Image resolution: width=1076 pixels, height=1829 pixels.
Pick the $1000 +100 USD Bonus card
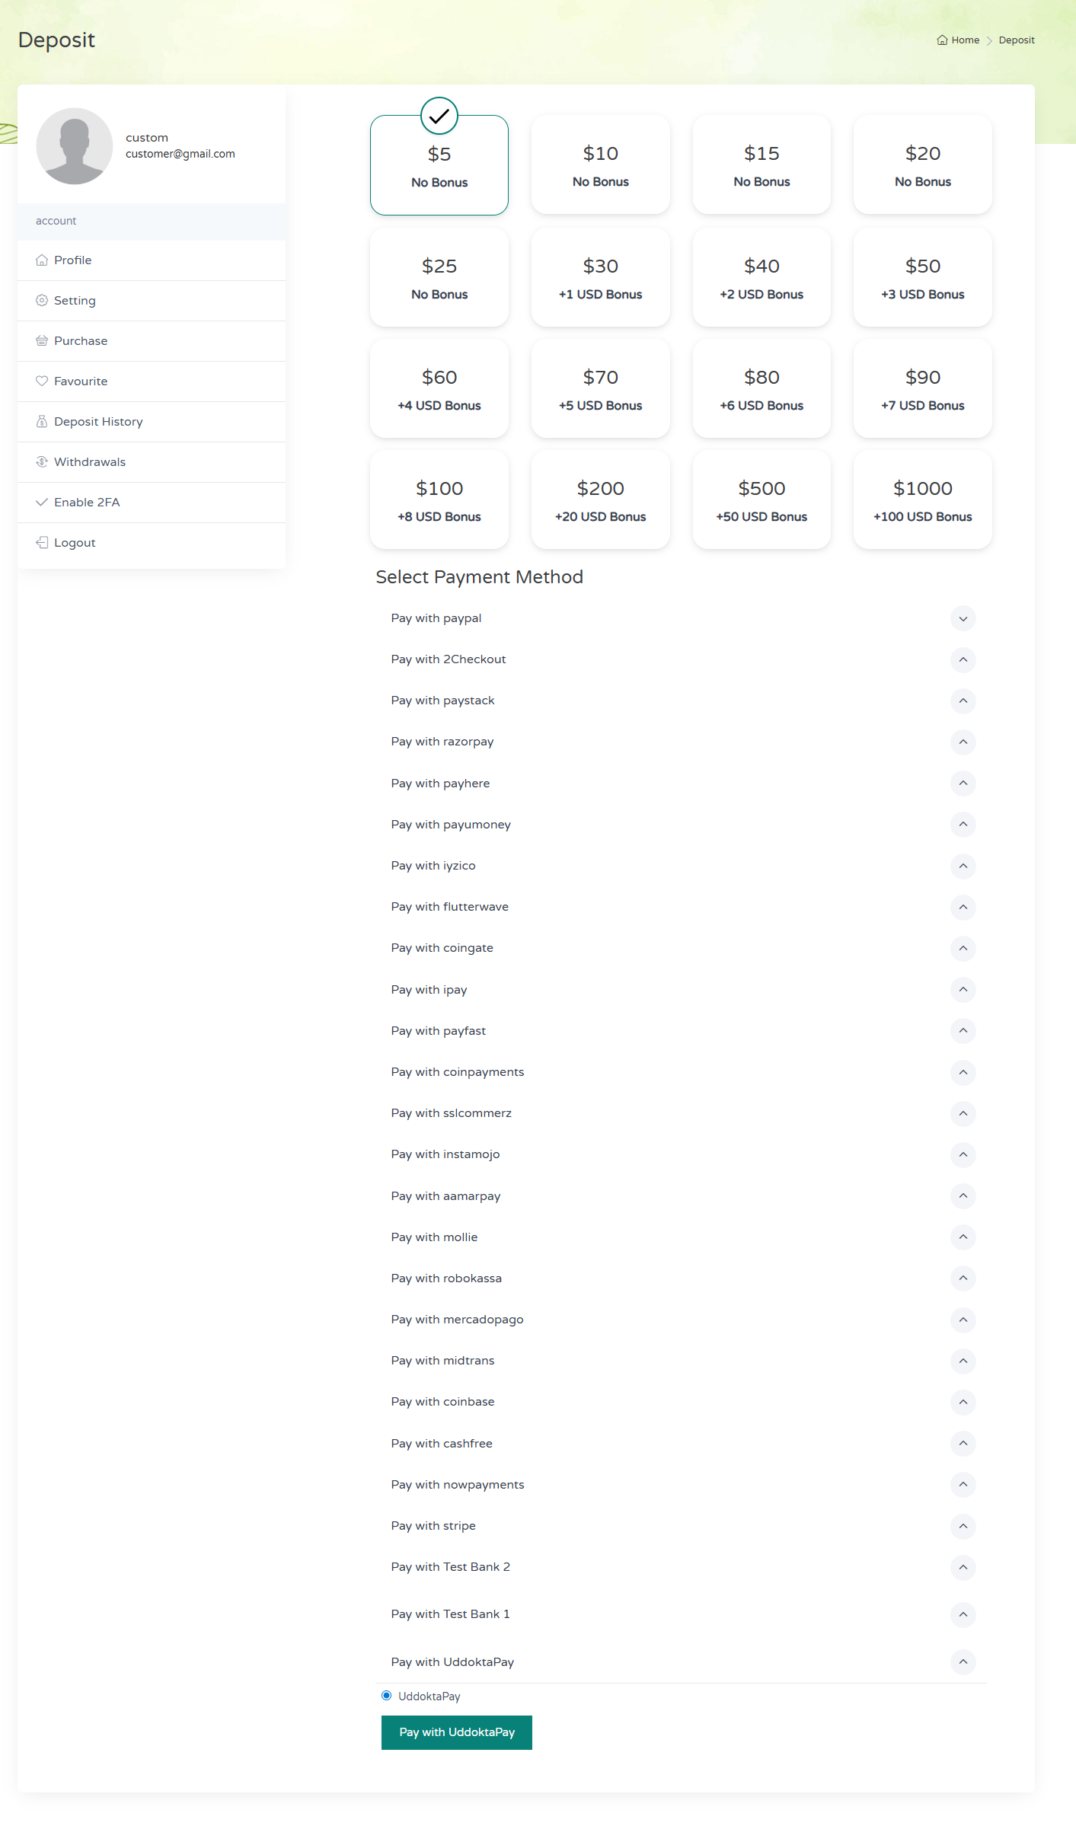(x=922, y=500)
